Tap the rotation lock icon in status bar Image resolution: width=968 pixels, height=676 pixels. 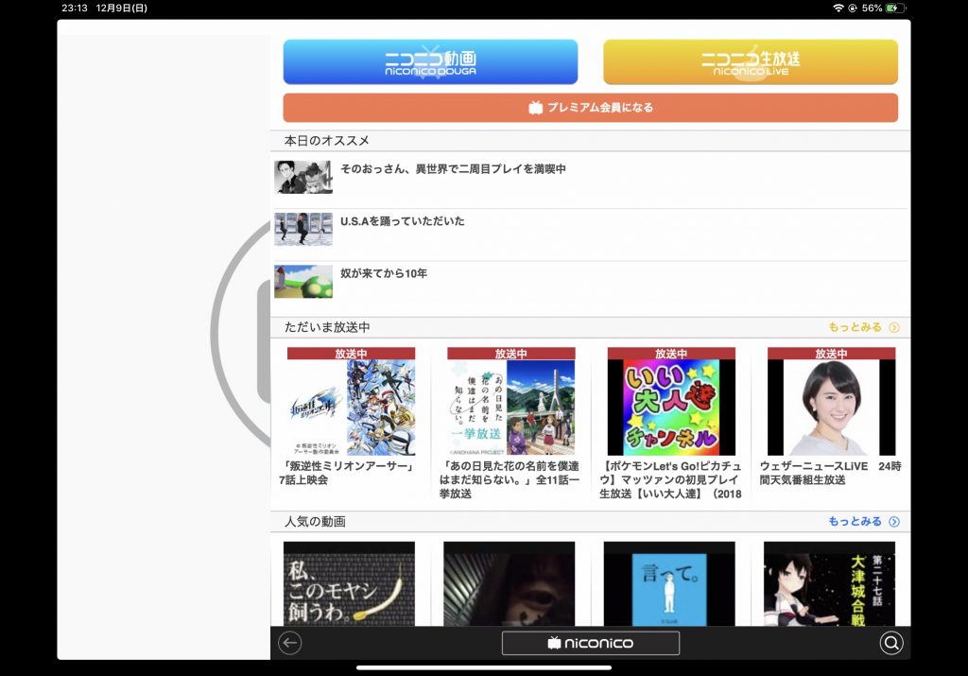853,8
